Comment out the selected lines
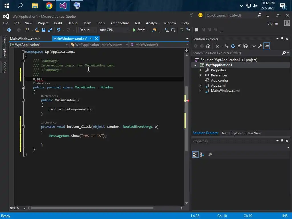This screenshot has width=292, height=219. point(182,30)
